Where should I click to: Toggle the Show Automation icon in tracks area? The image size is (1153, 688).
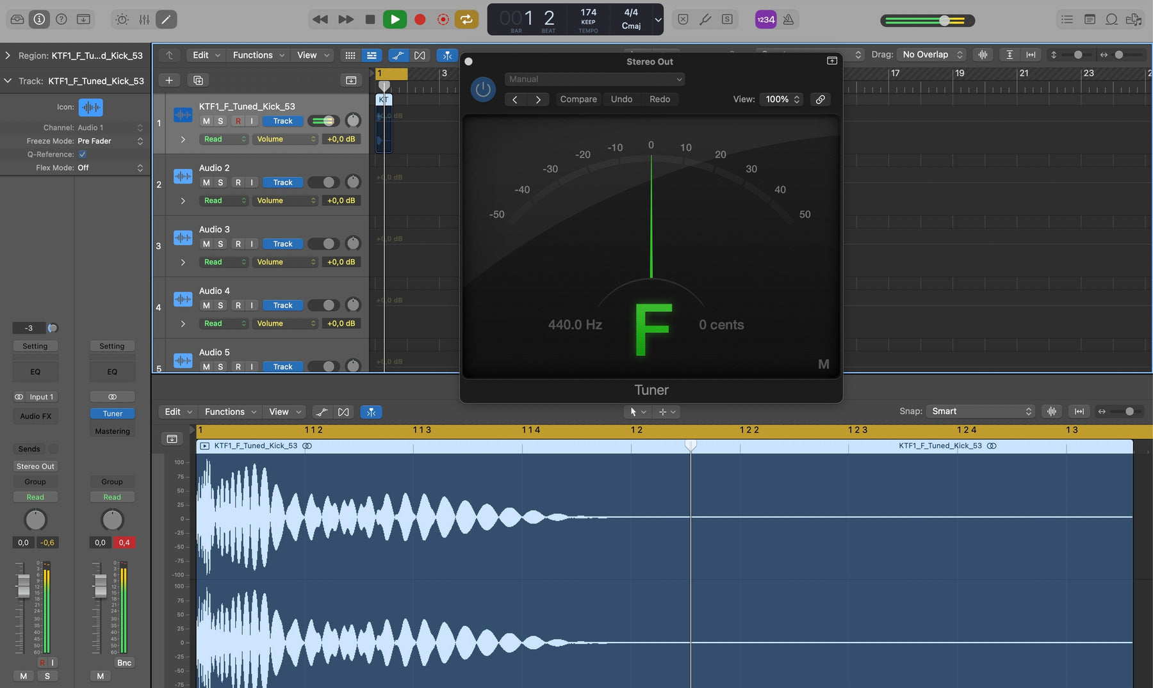tap(398, 56)
